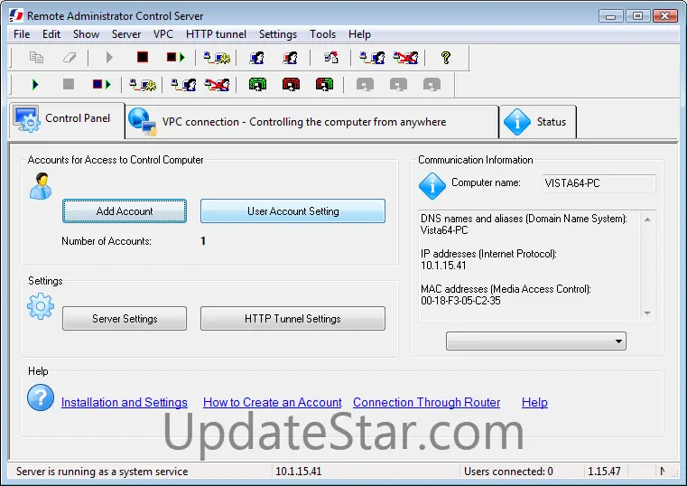The width and height of the screenshot is (687, 486).
Task: Click the HTTP Tunnel Settings button
Action: [x=292, y=319]
